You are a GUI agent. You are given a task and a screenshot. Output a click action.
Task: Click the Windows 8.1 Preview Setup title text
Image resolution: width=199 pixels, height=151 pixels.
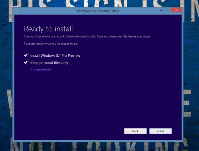click(98, 11)
